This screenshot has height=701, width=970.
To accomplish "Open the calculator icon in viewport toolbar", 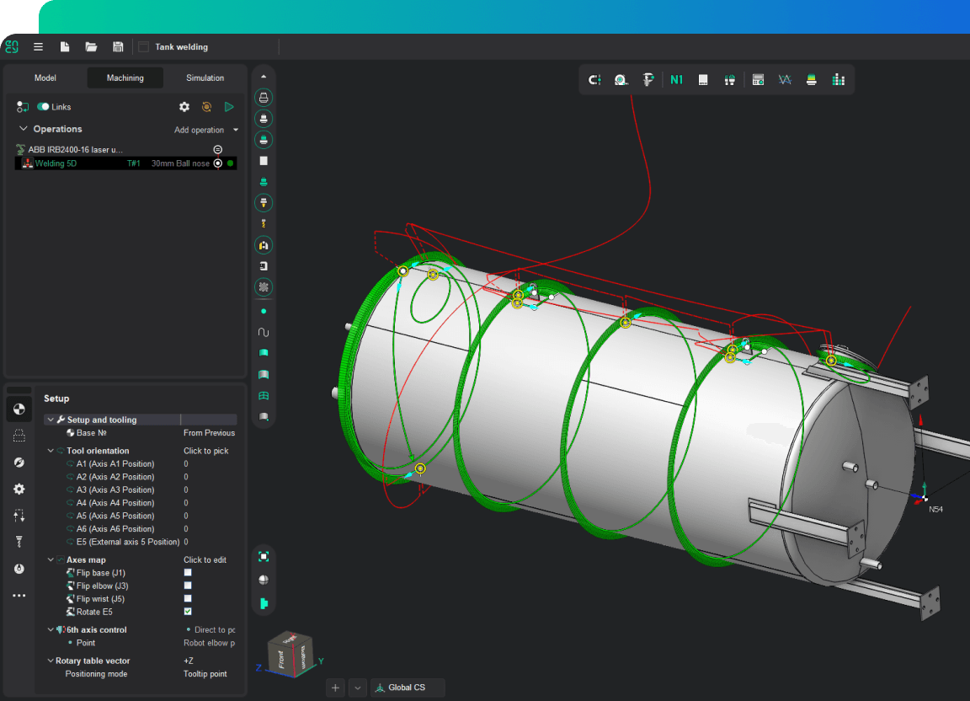I will click(758, 80).
